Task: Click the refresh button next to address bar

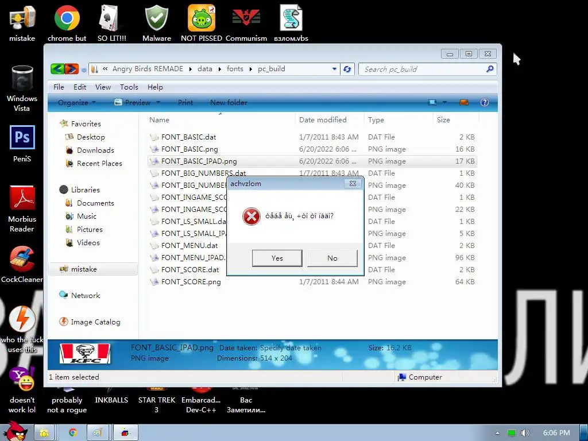Action: coord(347,69)
